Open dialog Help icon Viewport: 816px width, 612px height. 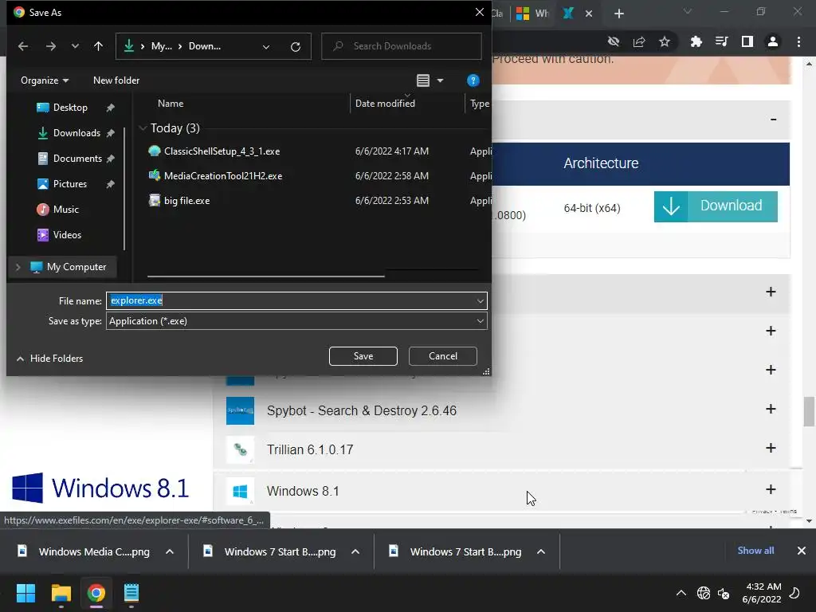[473, 80]
